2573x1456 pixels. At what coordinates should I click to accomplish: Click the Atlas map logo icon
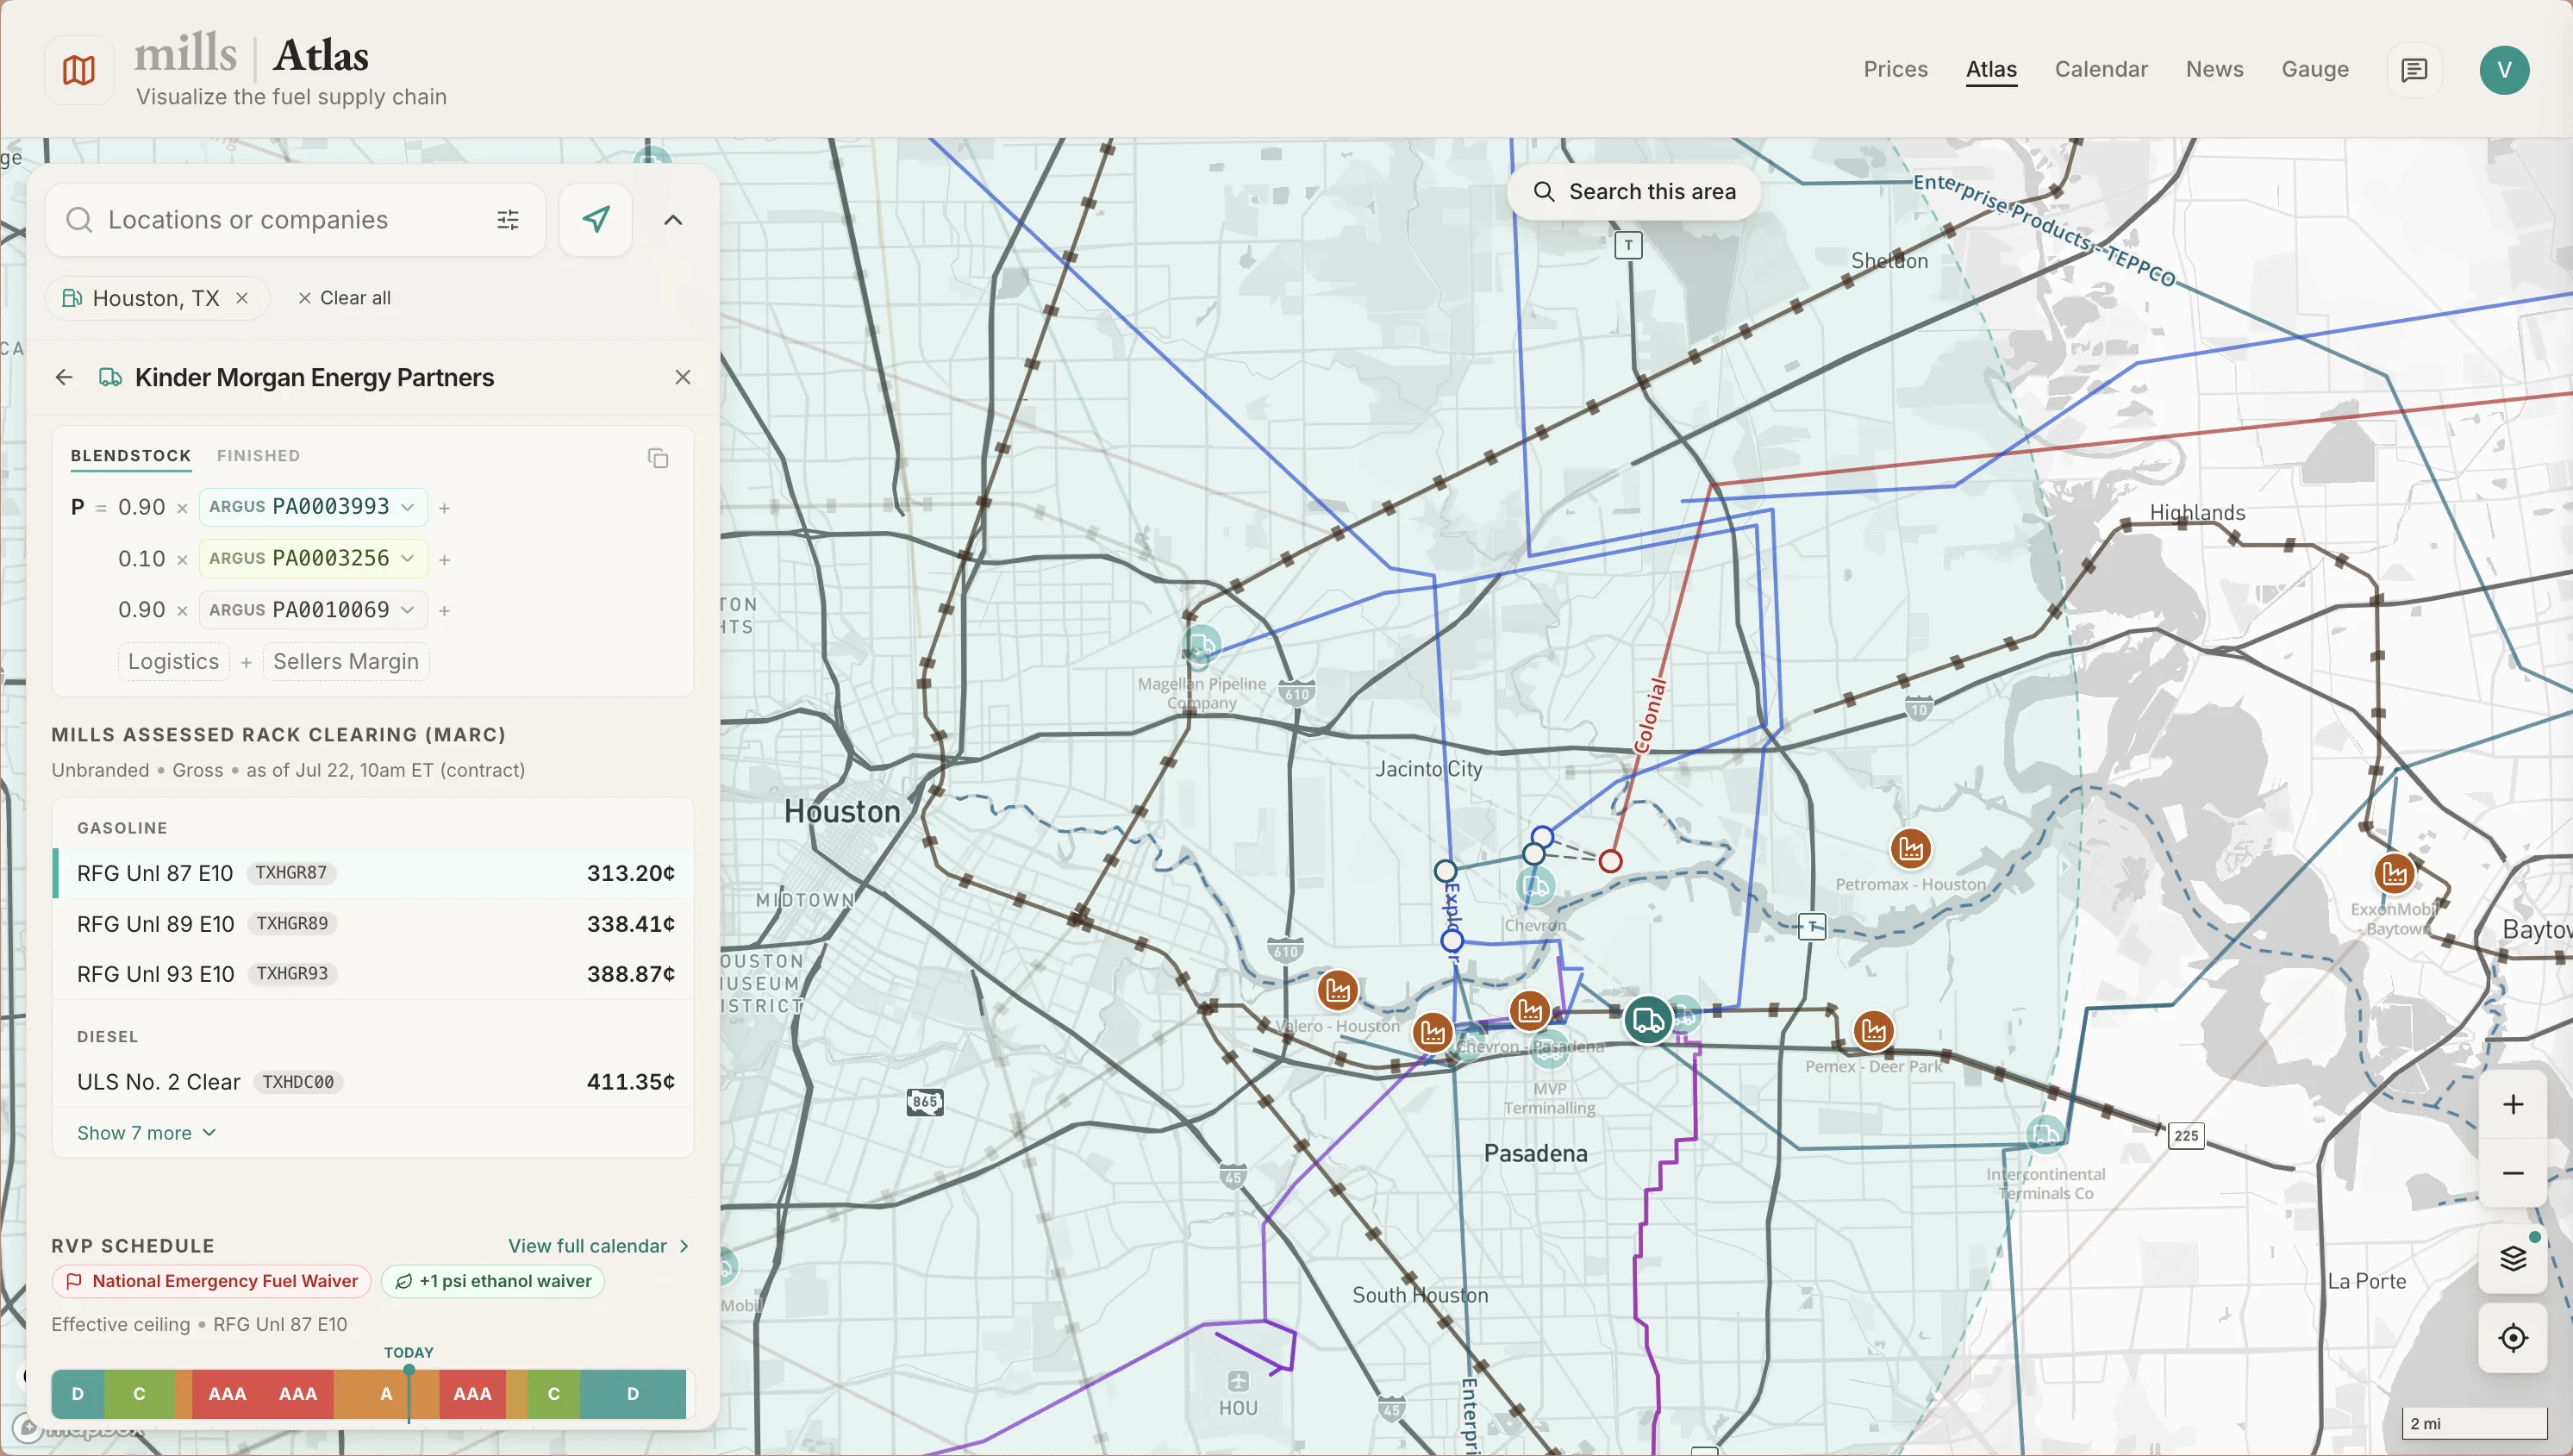tap(79, 70)
